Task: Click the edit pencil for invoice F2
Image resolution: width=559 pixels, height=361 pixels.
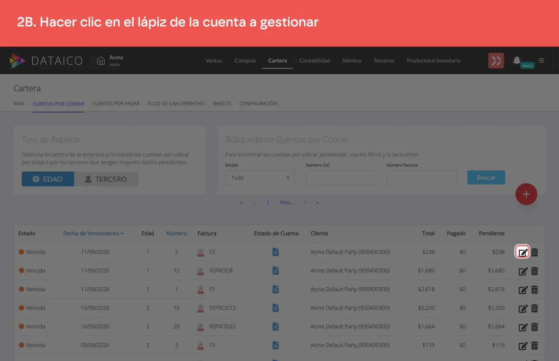Action: (x=523, y=252)
